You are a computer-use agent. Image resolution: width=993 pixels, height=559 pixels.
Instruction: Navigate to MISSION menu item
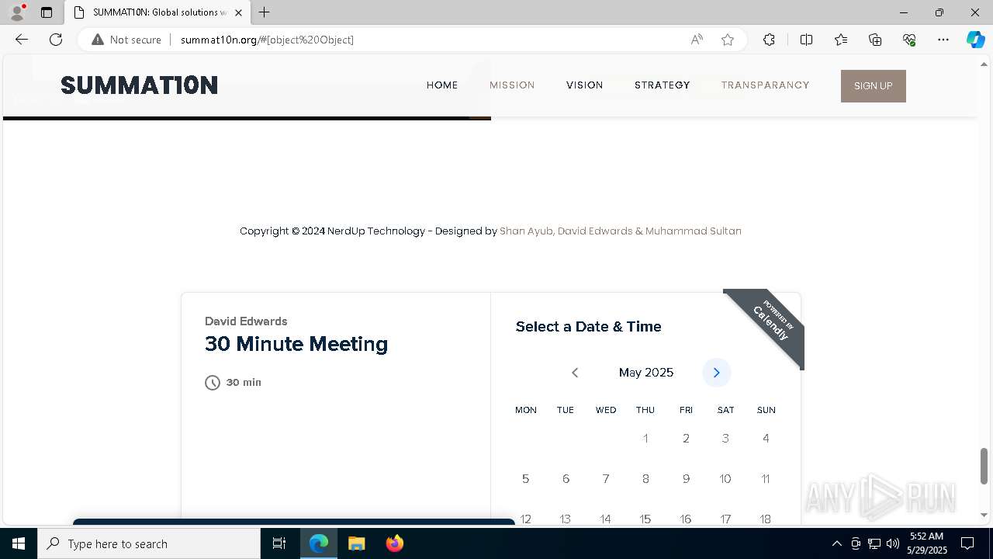tap(512, 85)
